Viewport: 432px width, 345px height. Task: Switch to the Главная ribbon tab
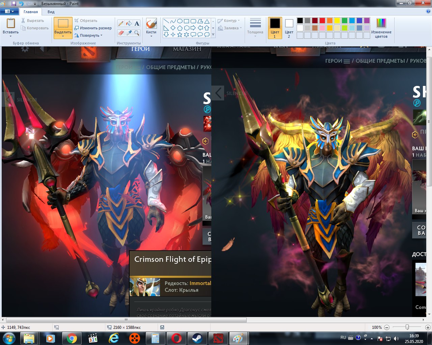point(31,12)
